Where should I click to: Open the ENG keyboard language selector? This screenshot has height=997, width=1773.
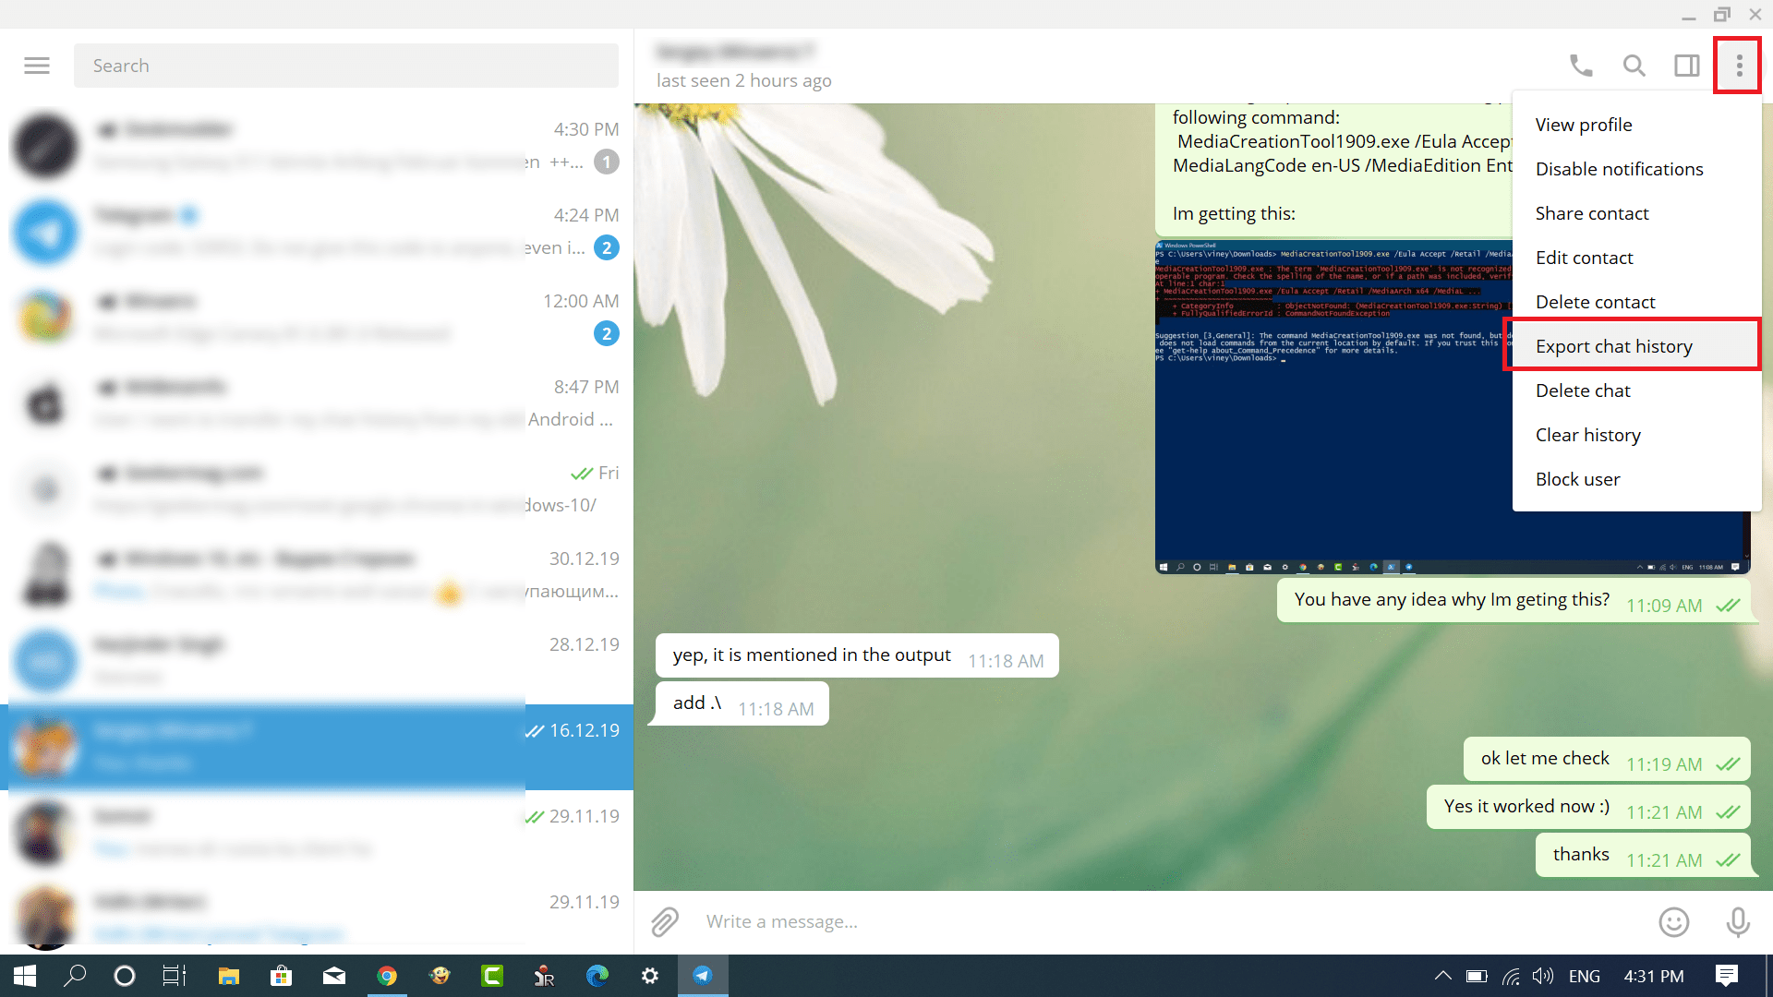coord(1585,976)
